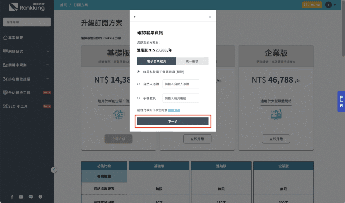Click the 請輸入載具編號 input field
The width and height of the screenshot is (345, 203).
[181, 98]
